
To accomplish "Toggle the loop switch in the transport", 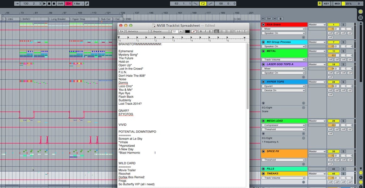I will [x=203, y=3].
